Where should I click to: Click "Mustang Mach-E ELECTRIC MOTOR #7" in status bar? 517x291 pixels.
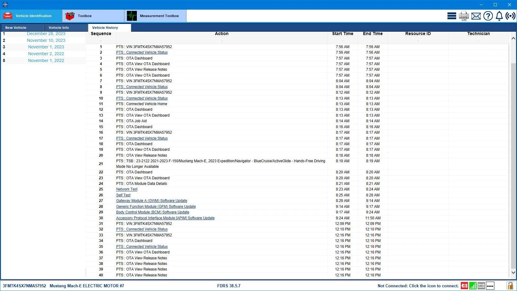[x=87, y=286]
